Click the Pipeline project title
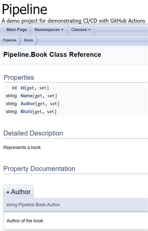Screen dimensions: 148x231 [25, 9]
